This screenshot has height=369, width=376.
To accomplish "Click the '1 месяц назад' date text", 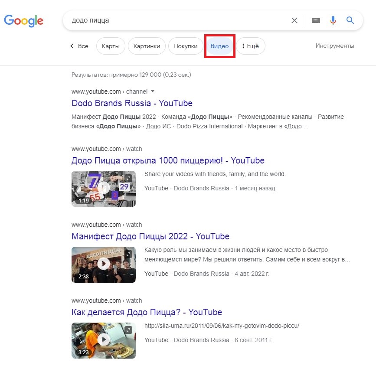I will 255,188.
